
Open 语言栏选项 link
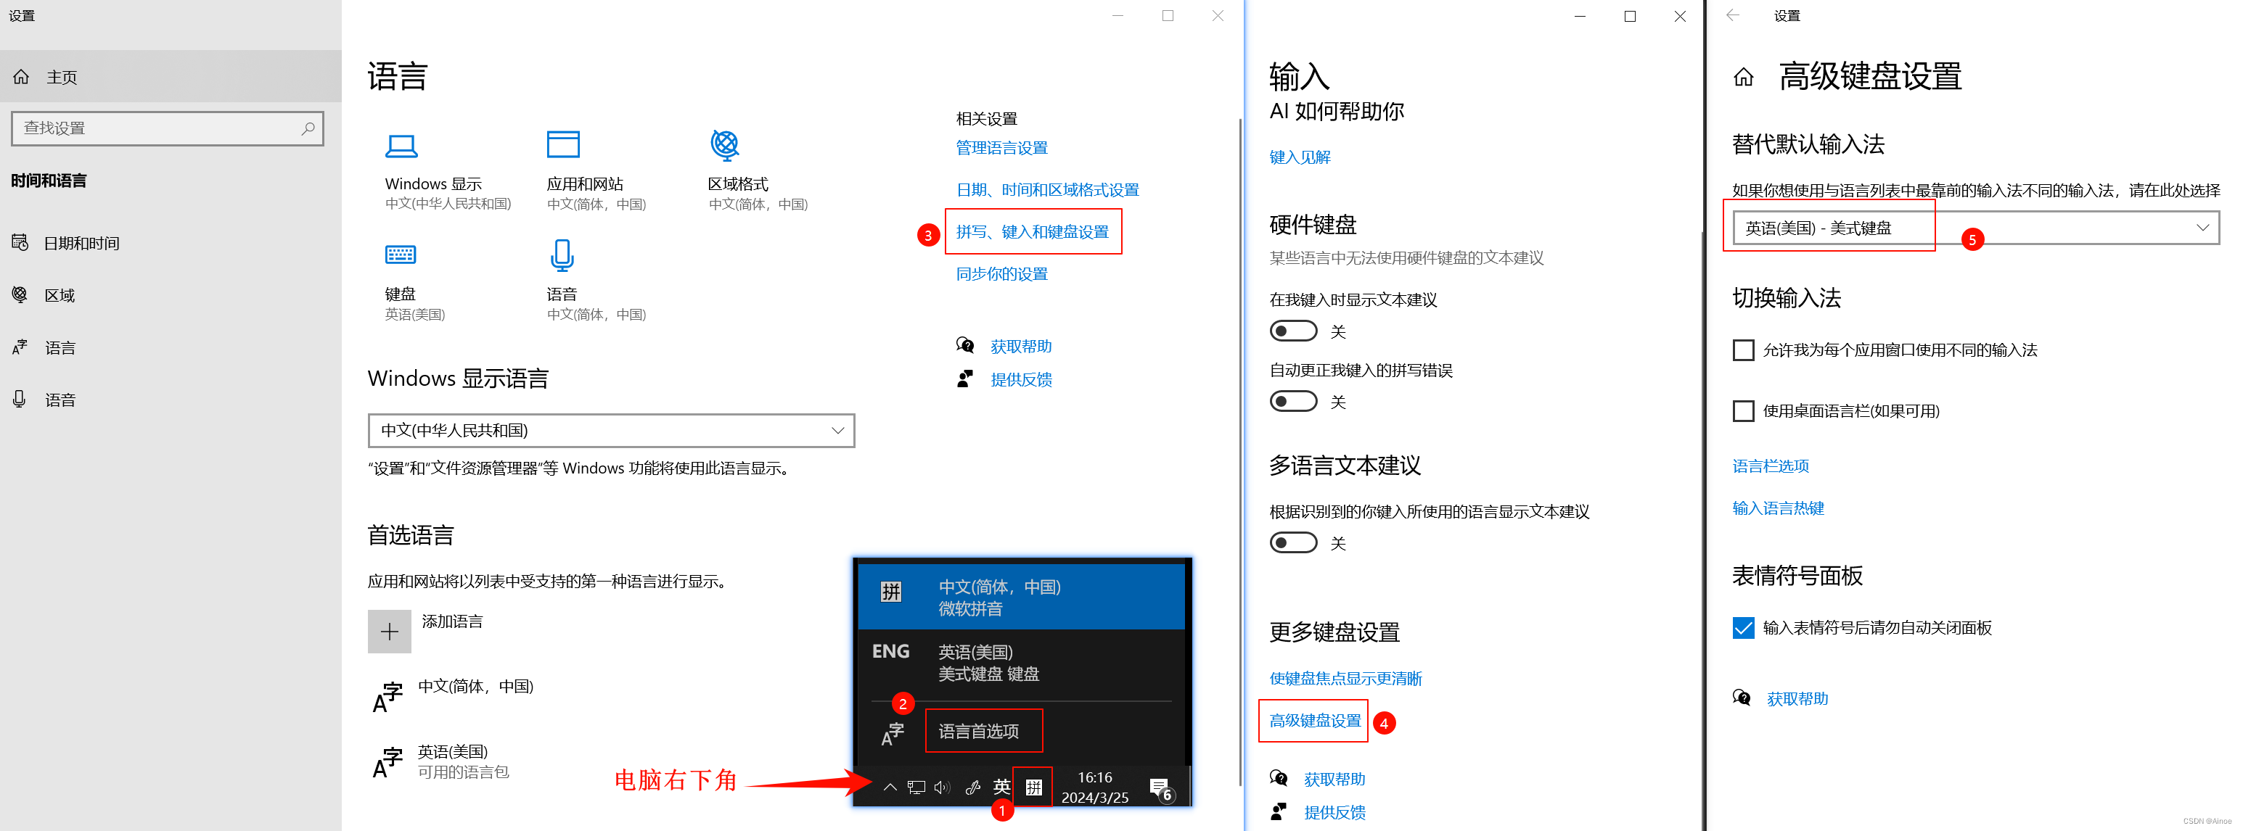pos(1770,466)
